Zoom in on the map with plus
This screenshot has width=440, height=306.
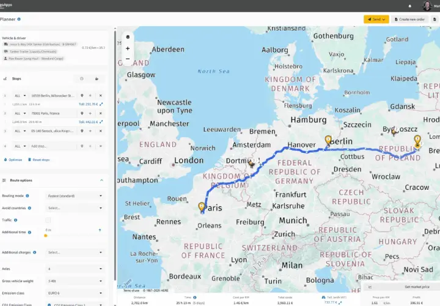128,48
